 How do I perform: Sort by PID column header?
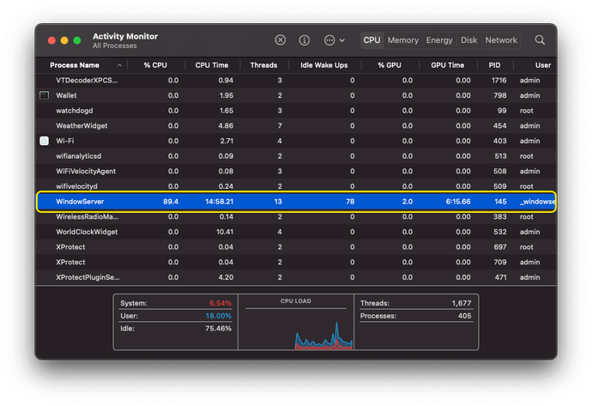pyautogui.click(x=494, y=65)
